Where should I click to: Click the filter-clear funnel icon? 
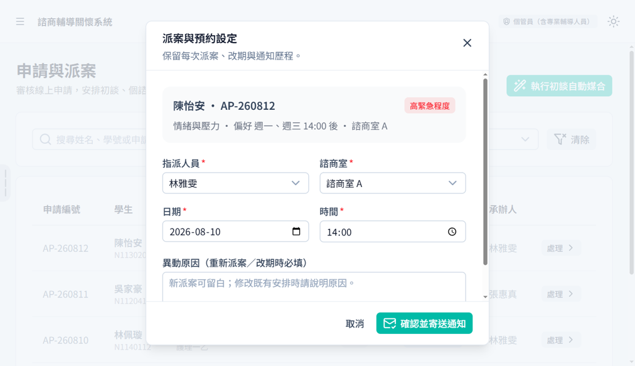[x=560, y=139]
